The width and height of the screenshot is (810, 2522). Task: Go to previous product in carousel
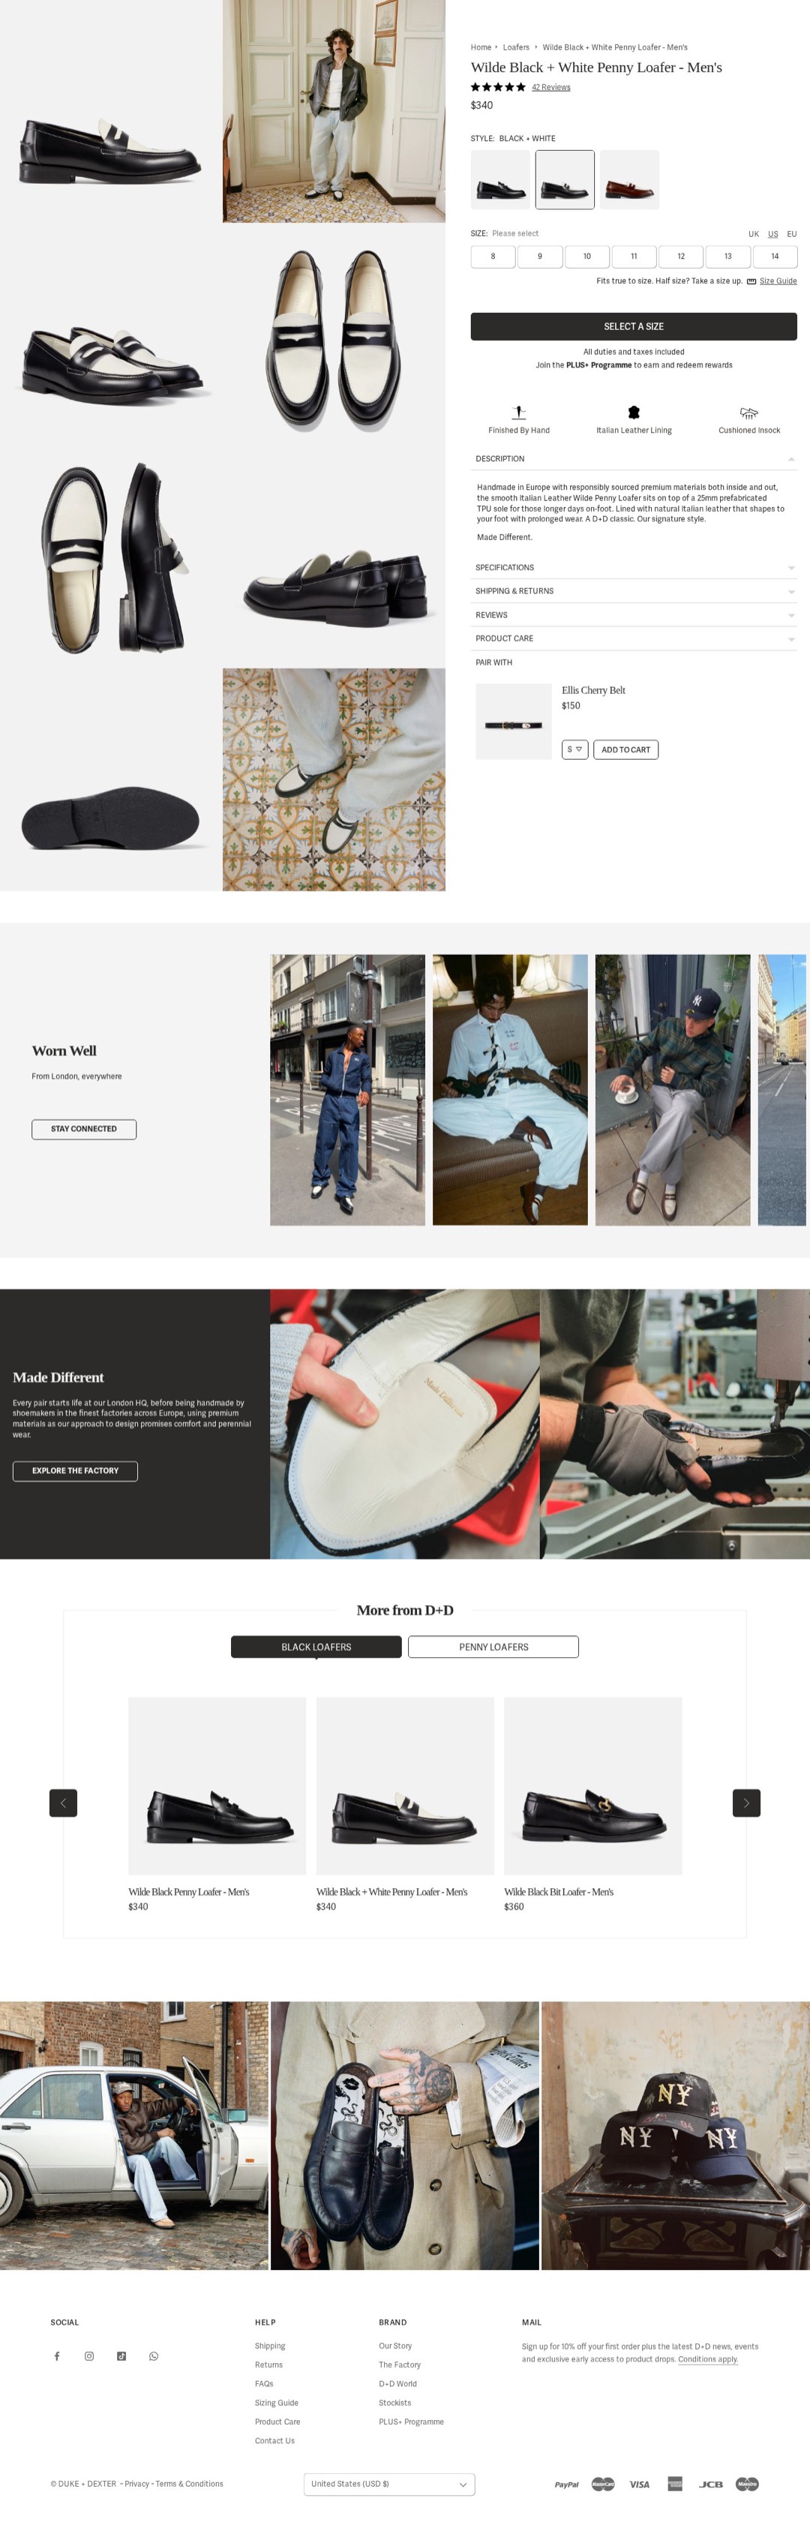tap(64, 1803)
